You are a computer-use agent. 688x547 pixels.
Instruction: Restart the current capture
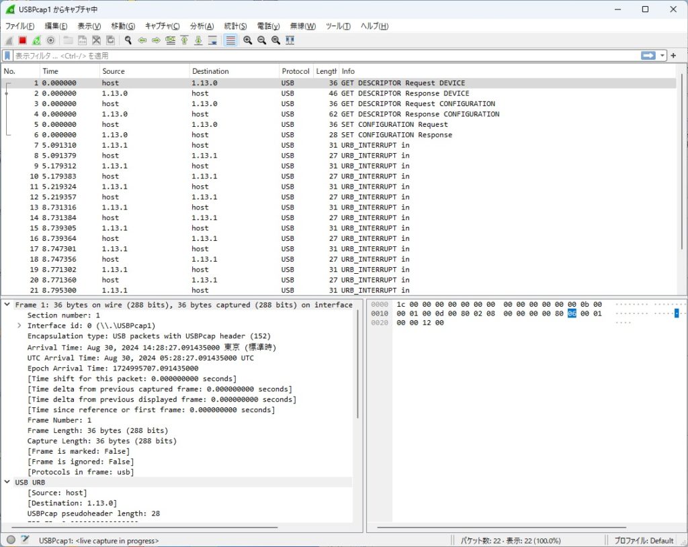(x=36, y=40)
